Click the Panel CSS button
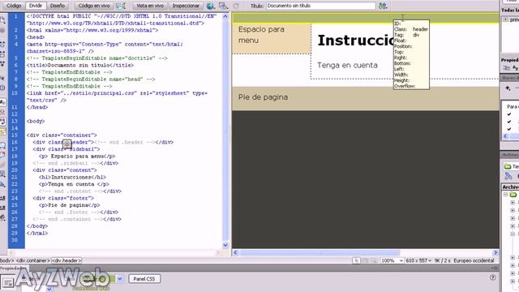519x292 pixels. (144, 279)
